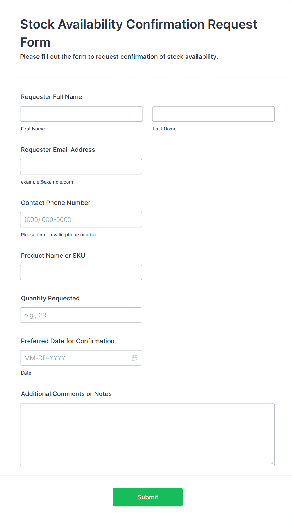
Task: Click the Contact Phone Number input
Action: click(x=81, y=220)
